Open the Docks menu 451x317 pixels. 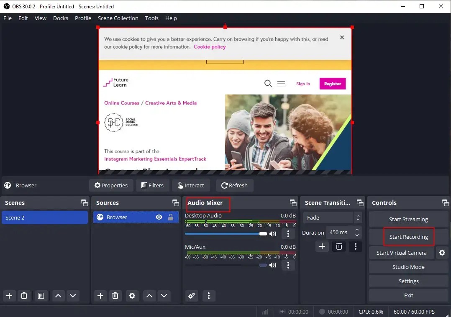point(61,18)
